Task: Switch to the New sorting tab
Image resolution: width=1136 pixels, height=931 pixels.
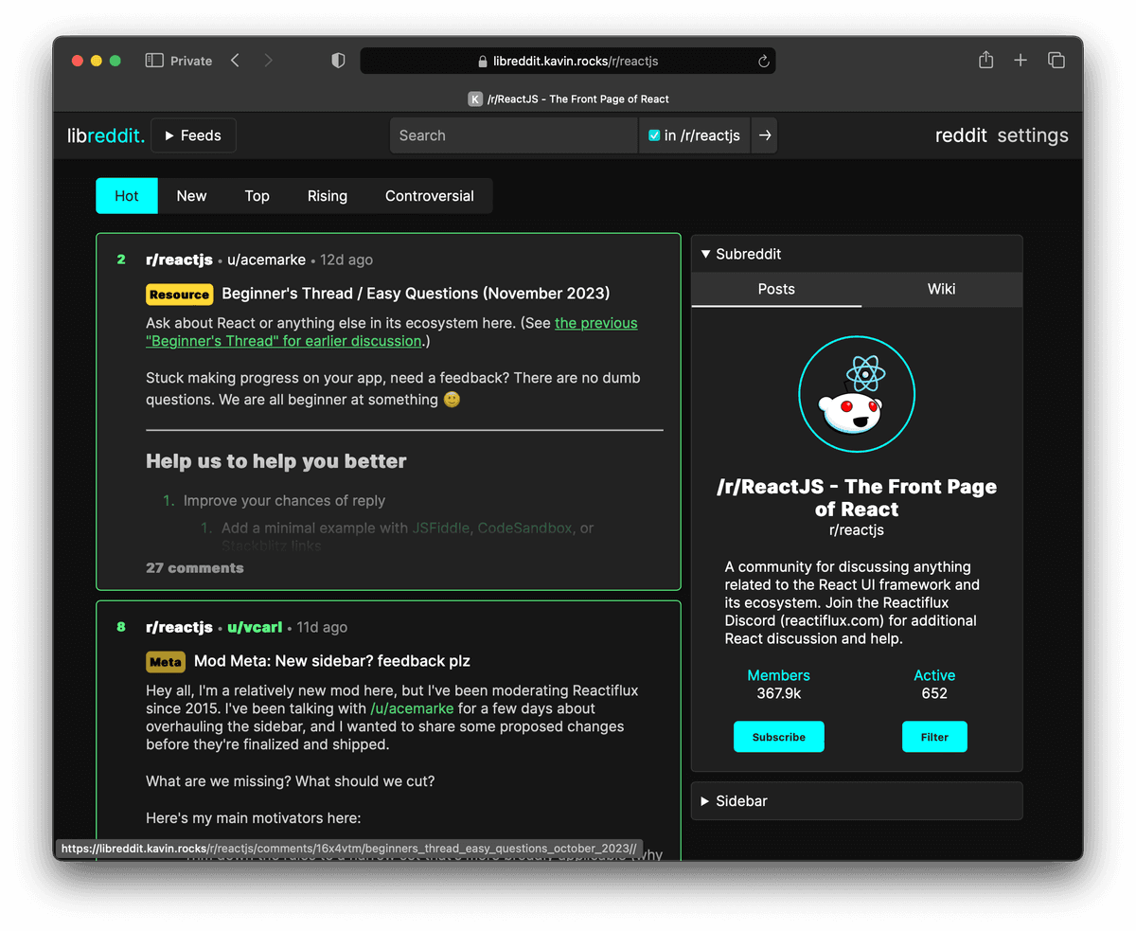Action: tap(191, 196)
